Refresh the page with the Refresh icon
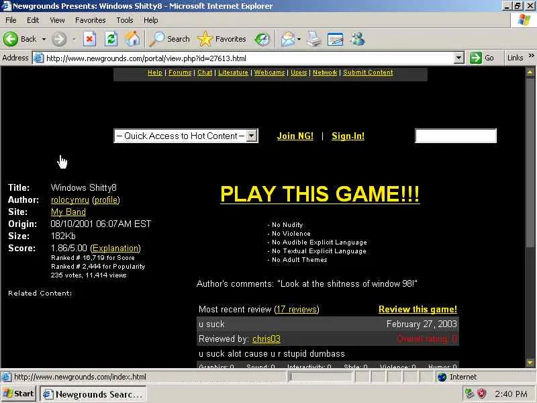The width and height of the screenshot is (537, 403). [111, 39]
